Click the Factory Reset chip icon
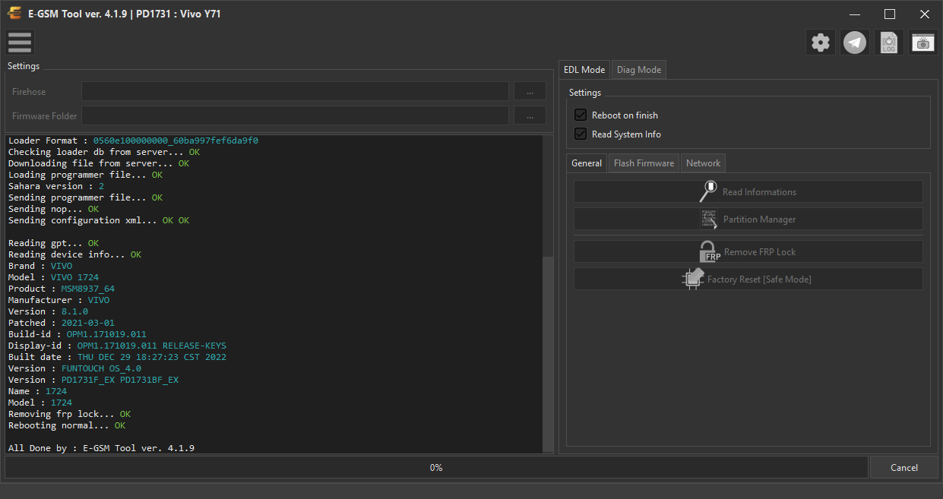This screenshot has width=943, height=499. 692,279
